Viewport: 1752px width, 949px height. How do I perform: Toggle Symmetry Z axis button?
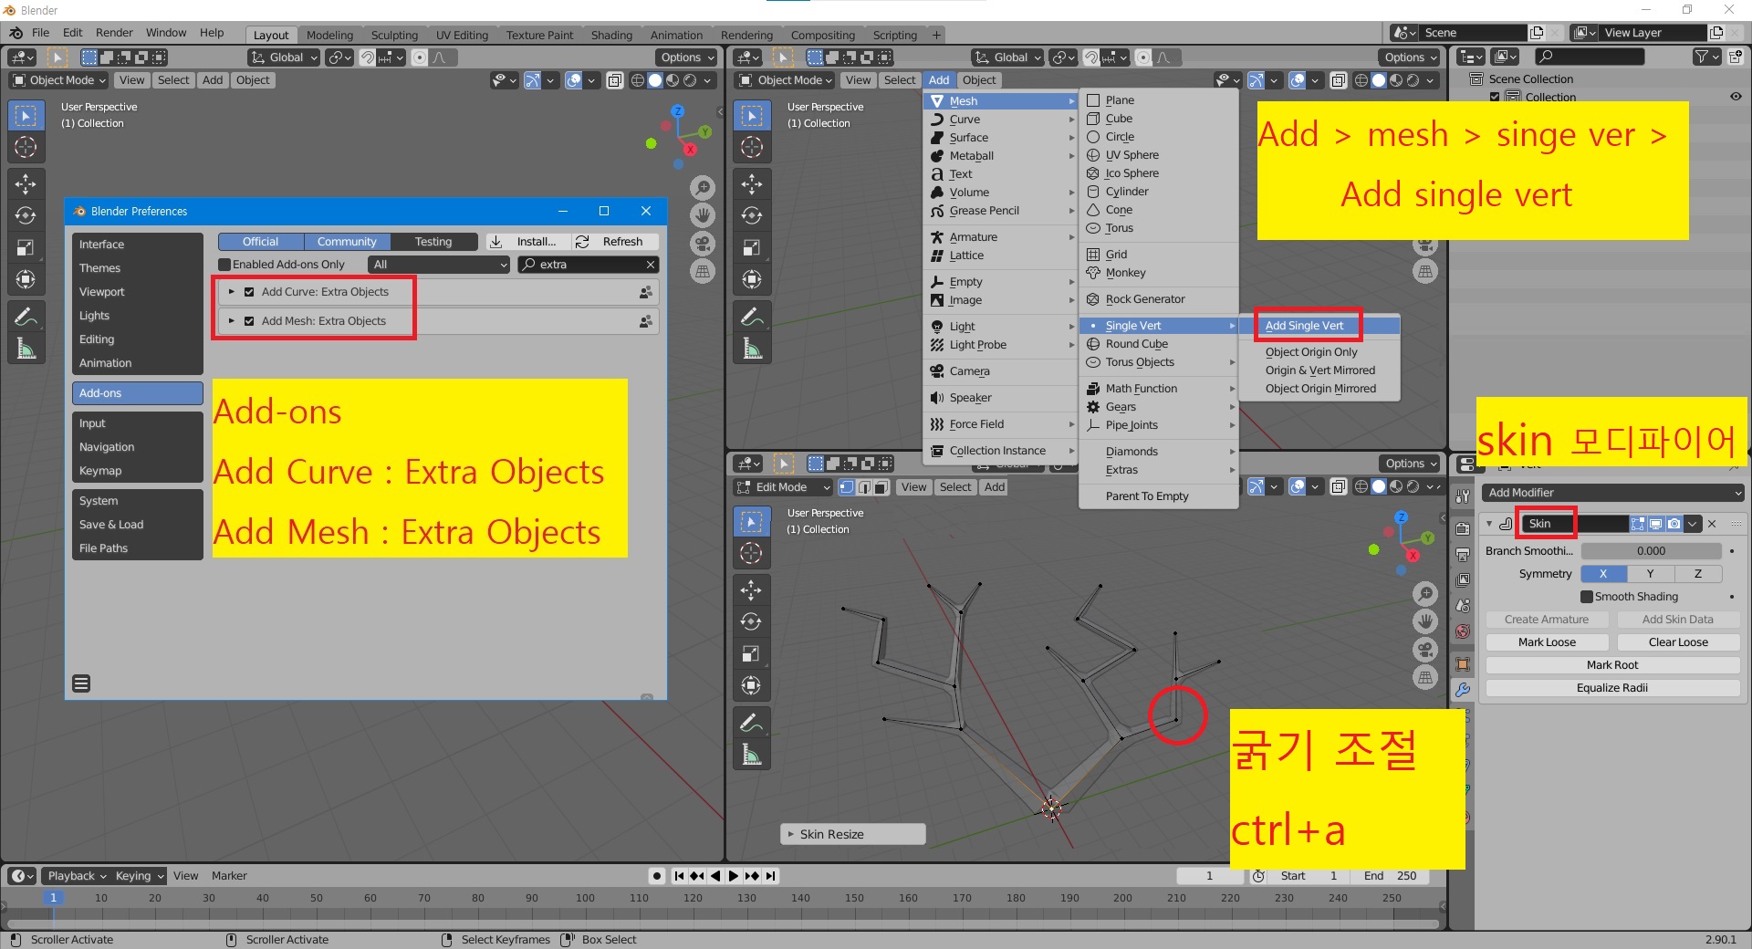click(x=1697, y=574)
